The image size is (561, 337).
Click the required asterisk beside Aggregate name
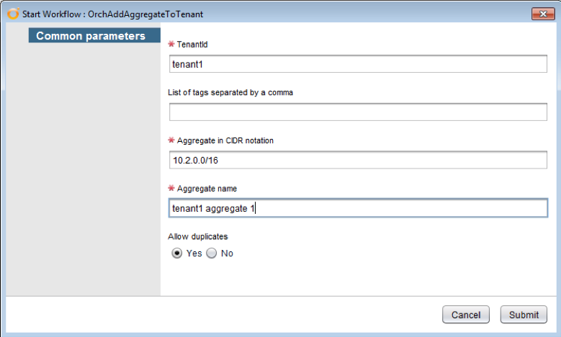171,189
